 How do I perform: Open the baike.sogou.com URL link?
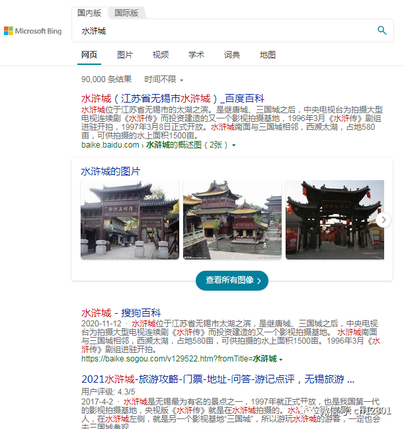point(179,359)
